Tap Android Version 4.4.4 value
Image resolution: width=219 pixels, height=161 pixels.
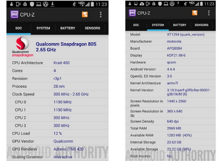(x=171, y=69)
